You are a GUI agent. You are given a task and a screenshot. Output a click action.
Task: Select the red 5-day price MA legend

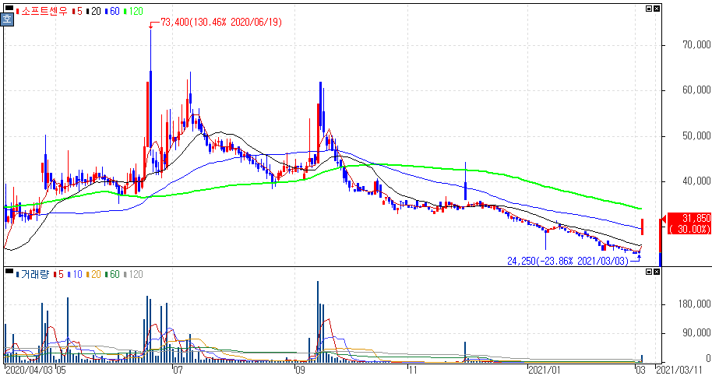click(x=77, y=12)
